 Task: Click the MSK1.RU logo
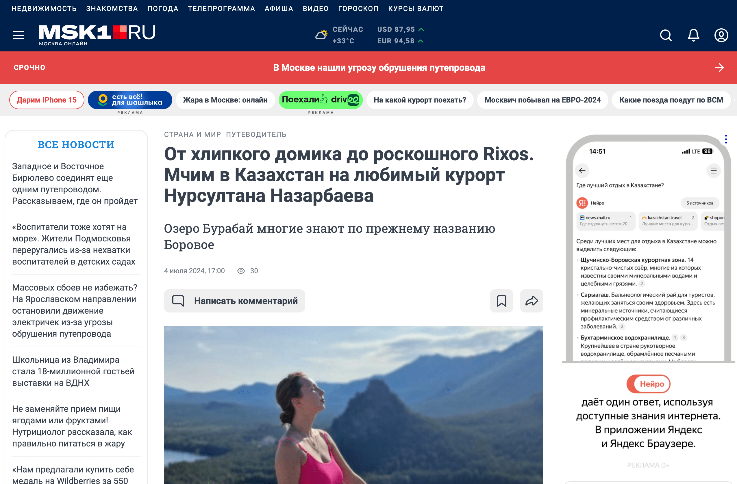click(x=97, y=35)
